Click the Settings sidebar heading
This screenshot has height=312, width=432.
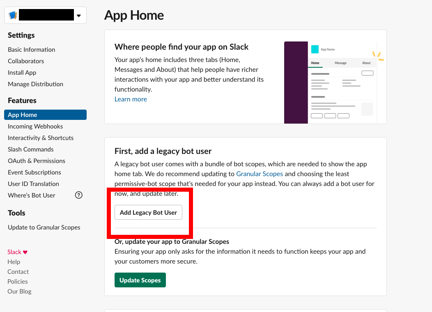pyautogui.click(x=21, y=35)
